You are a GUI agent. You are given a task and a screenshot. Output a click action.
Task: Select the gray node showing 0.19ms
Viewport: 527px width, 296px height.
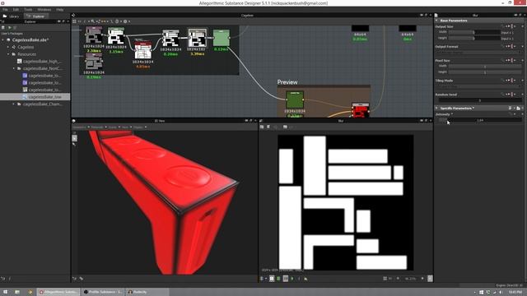tap(93, 62)
